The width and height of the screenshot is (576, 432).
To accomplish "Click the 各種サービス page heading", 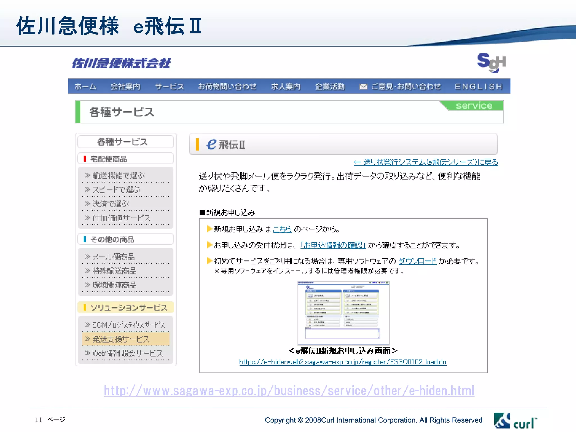I will point(122,112).
